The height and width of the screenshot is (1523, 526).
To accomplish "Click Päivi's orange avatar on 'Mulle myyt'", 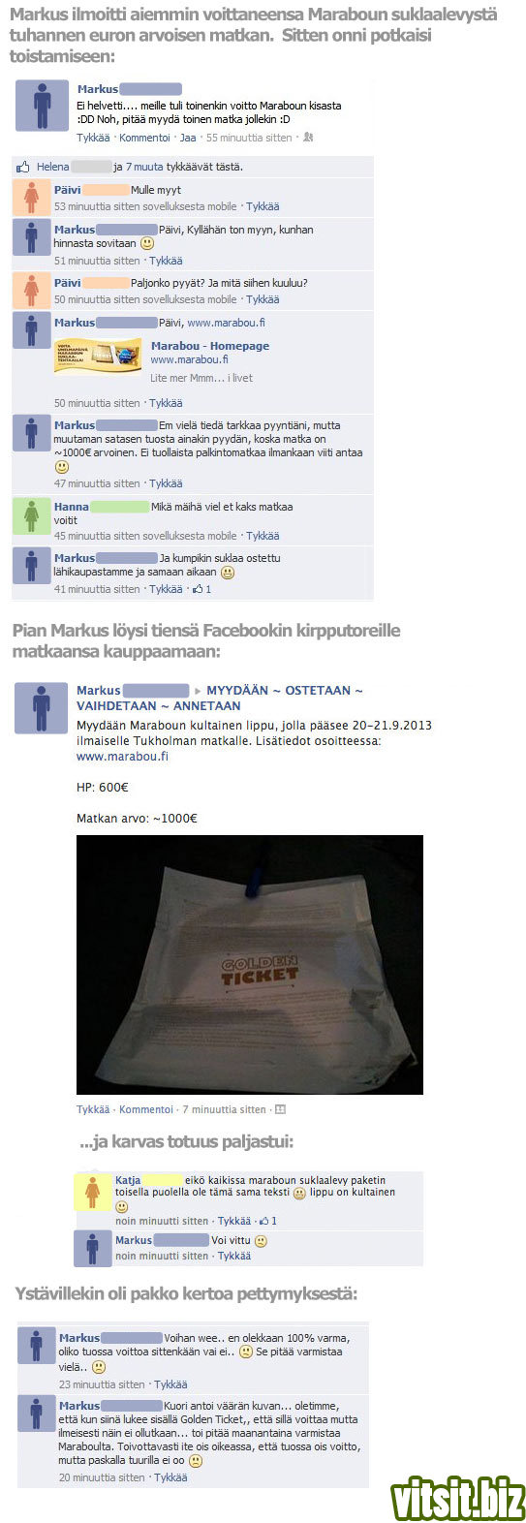I will point(31,198).
